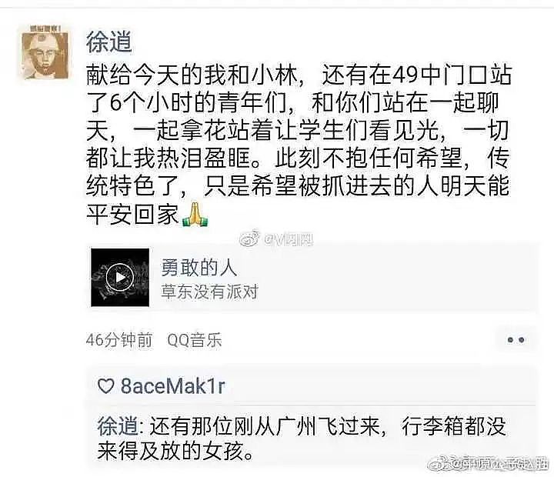The height and width of the screenshot is (477, 554).
Task: Click the Weibo watermark at the bottom right
Action: (x=488, y=463)
